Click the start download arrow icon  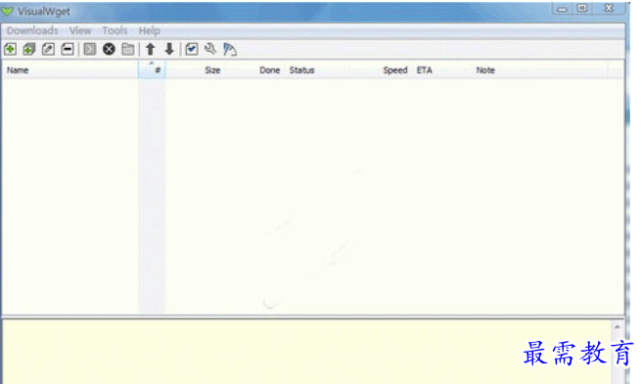click(90, 49)
